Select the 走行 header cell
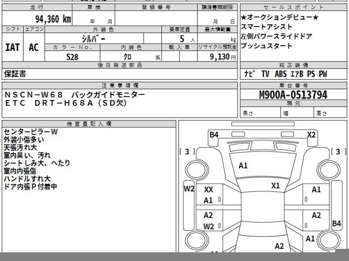Screen dimensions: 349x261 (x=37, y=8)
